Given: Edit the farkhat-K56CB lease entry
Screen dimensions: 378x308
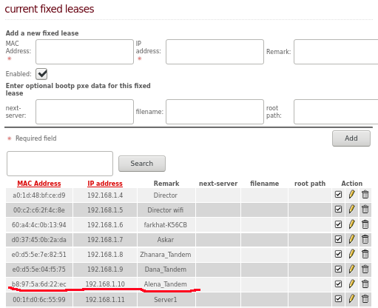Looking at the screenshot, I should point(351,224).
